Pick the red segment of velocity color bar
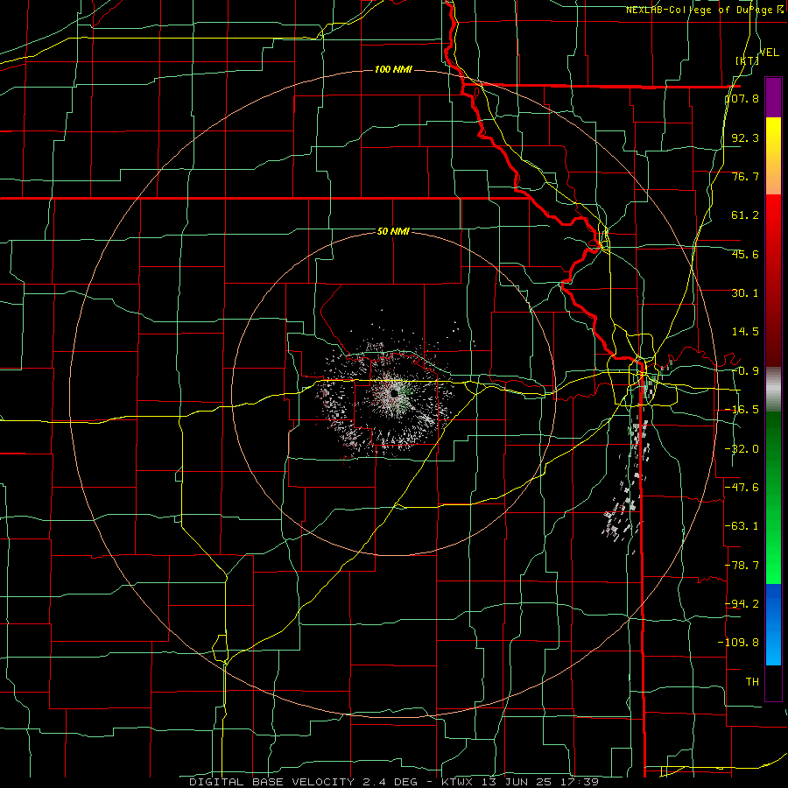 (x=773, y=280)
